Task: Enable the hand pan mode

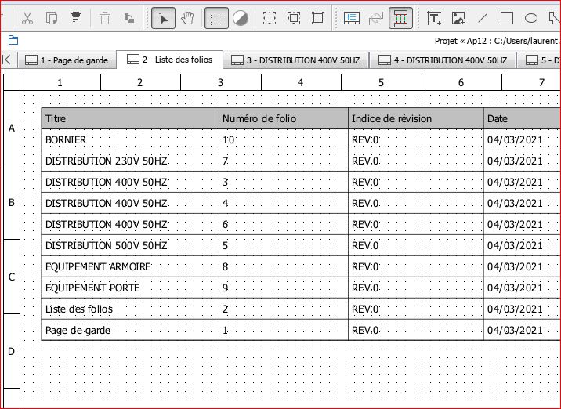Action: (187, 18)
